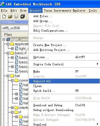Click the rf folder icon
The height and width of the screenshot is (126, 100).
point(16,112)
